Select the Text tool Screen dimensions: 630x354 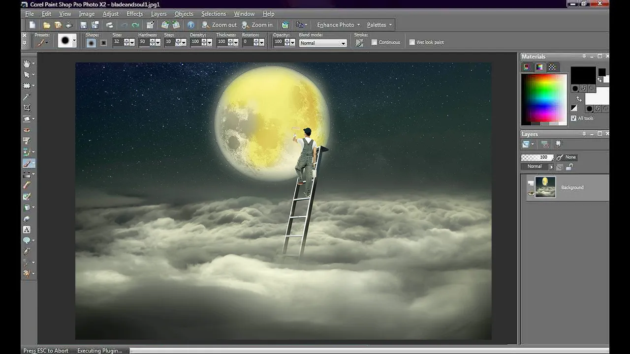(x=27, y=229)
